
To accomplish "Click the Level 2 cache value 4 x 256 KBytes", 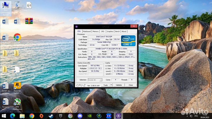I will pyautogui.click(x=120, y=71).
